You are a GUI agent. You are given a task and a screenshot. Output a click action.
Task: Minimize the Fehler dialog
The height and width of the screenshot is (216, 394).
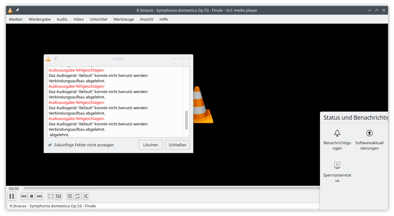[x=175, y=59]
